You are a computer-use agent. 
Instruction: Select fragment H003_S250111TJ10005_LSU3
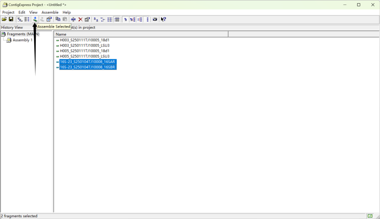pyautogui.click(x=84, y=45)
